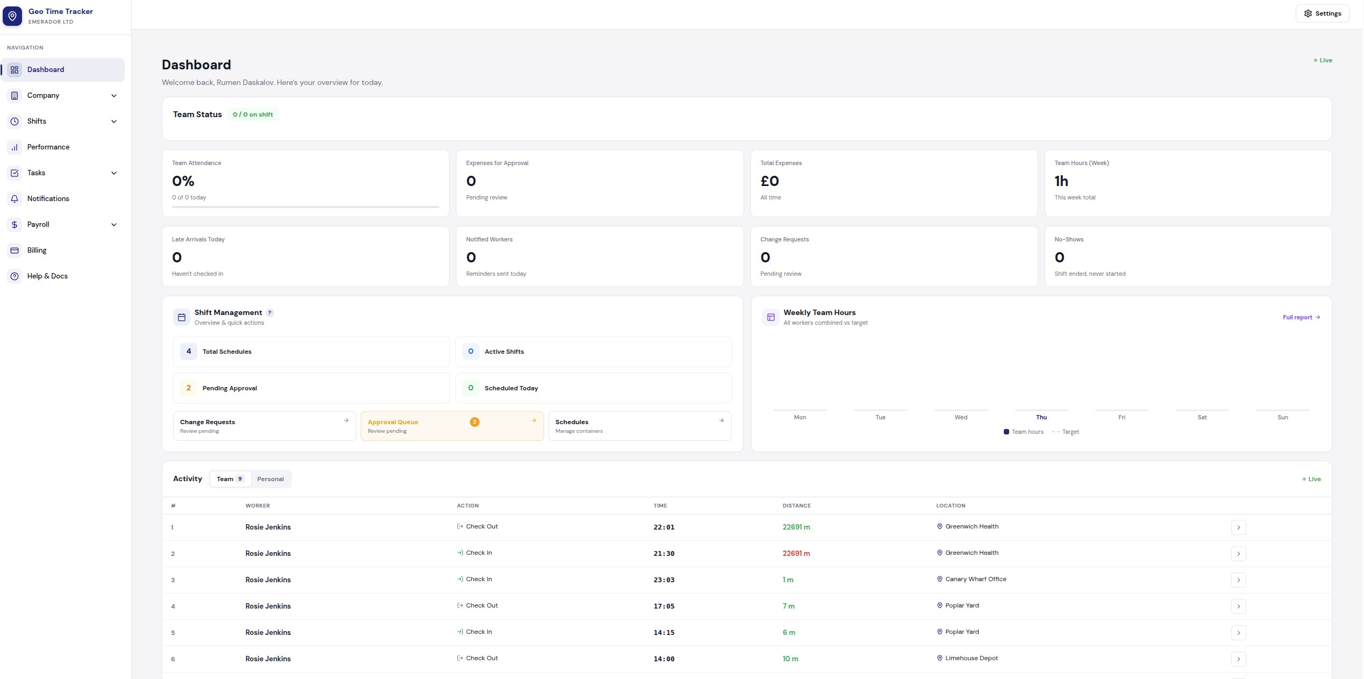Open the Full report link

coord(1301,317)
